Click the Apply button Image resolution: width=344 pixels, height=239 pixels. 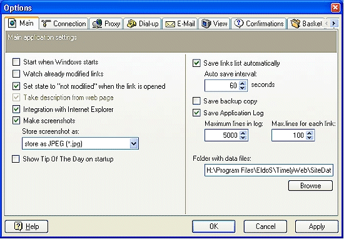click(x=316, y=226)
